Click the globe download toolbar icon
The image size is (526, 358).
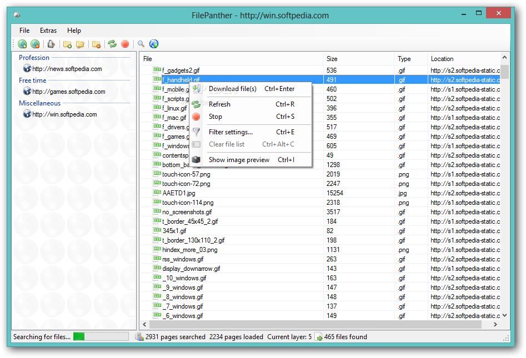pos(154,44)
